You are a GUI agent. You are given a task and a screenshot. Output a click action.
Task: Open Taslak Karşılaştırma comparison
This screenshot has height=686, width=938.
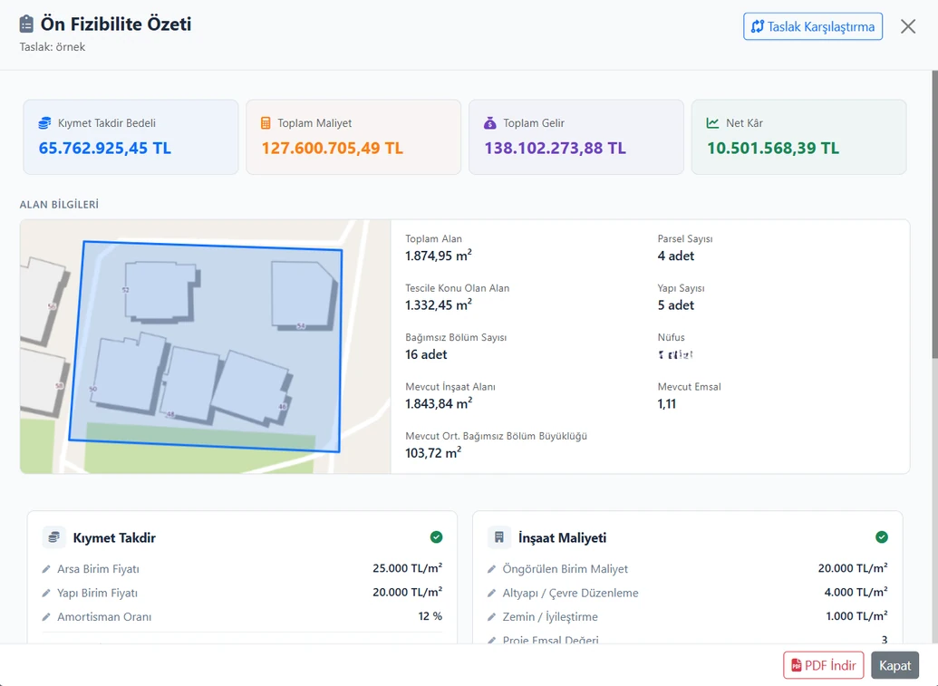(812, 26)
